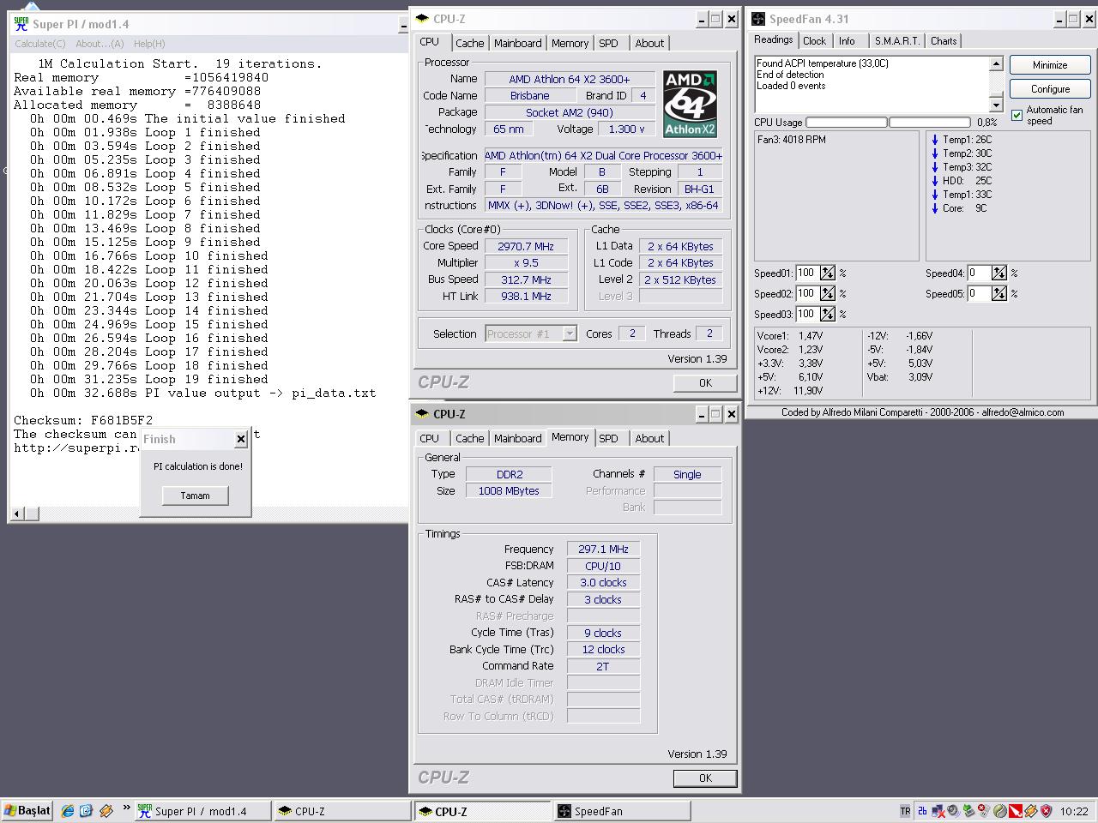Screen dimensions: 1098x823
Task: Adjust the Speed03 spinner
Action: coord(827,314)
